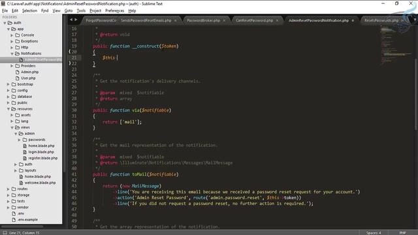Screen dimensions: 418x235
Task: Collapse the resources folder
Action: coord(8,109)
